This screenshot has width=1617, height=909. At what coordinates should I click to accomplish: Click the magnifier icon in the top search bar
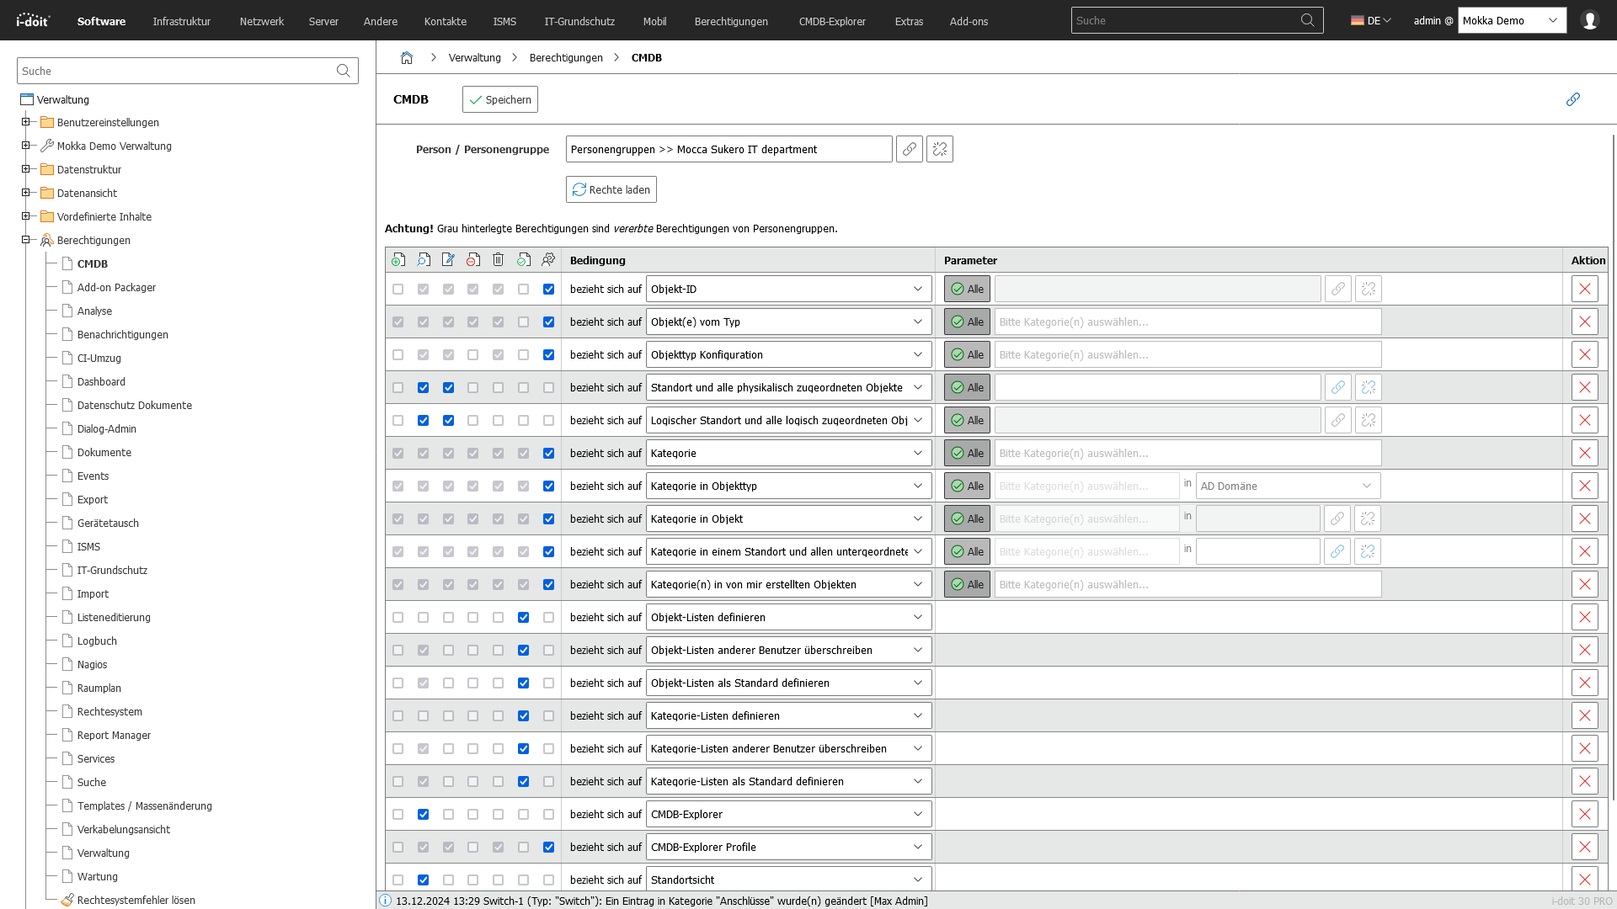pyautogui.click(x=1307, y=20)
